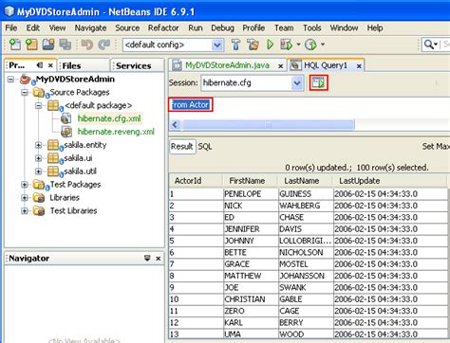Sort by the ActorId column header
Screen dimensions: 450x343
pyautogui.click(x=196, y=181)
